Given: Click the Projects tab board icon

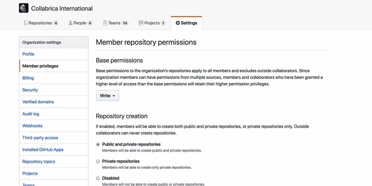Looking at the screenshot, I should 141,23.
